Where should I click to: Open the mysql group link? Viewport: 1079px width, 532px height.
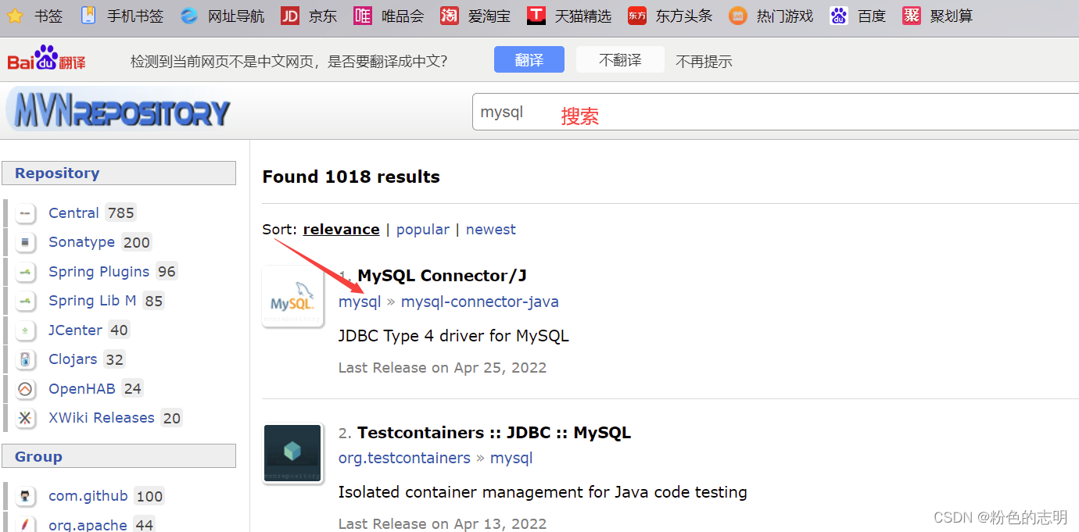(360, 302)
